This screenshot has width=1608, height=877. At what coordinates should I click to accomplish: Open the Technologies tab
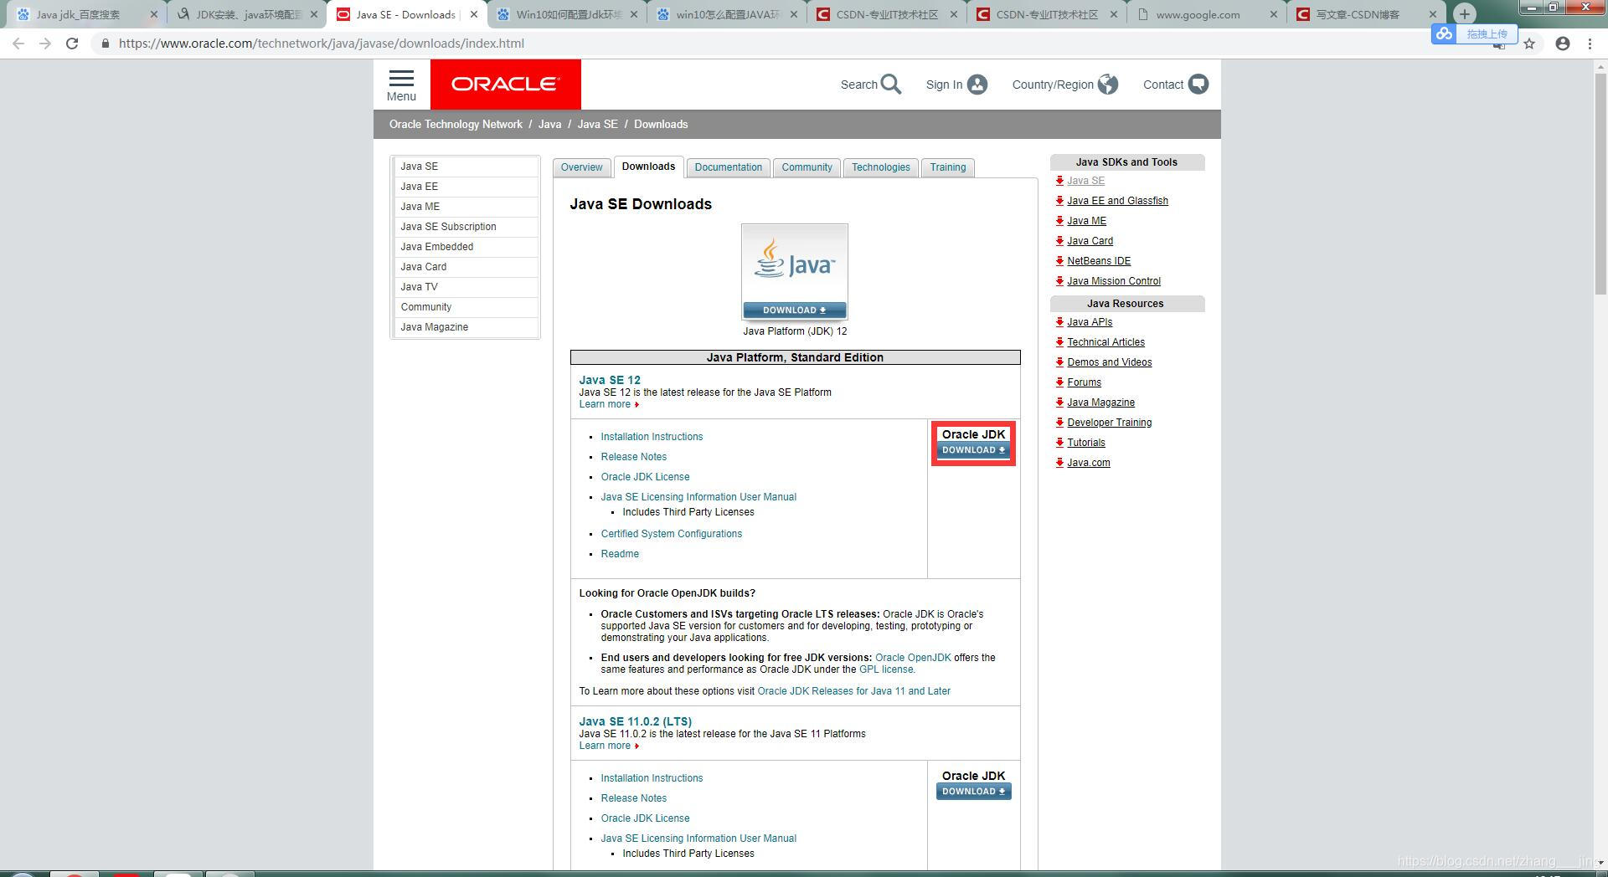880,167
